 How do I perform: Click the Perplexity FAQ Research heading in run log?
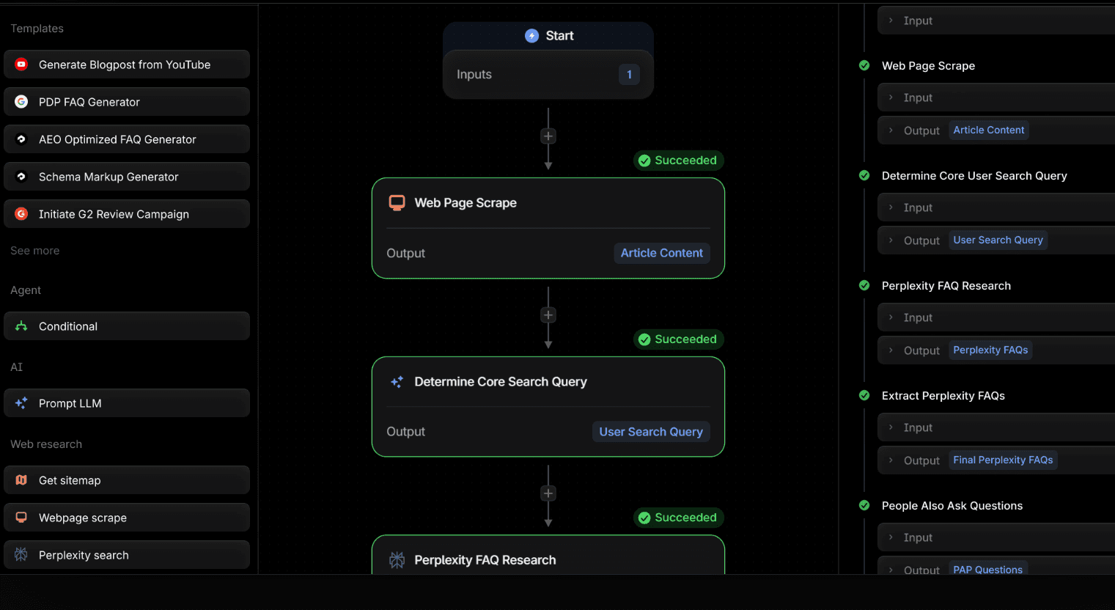(946, 286)
